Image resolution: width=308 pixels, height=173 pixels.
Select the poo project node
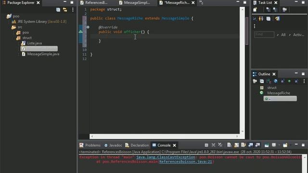point(13,16)
